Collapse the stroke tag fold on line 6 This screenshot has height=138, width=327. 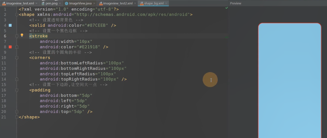tap(17, 36)
